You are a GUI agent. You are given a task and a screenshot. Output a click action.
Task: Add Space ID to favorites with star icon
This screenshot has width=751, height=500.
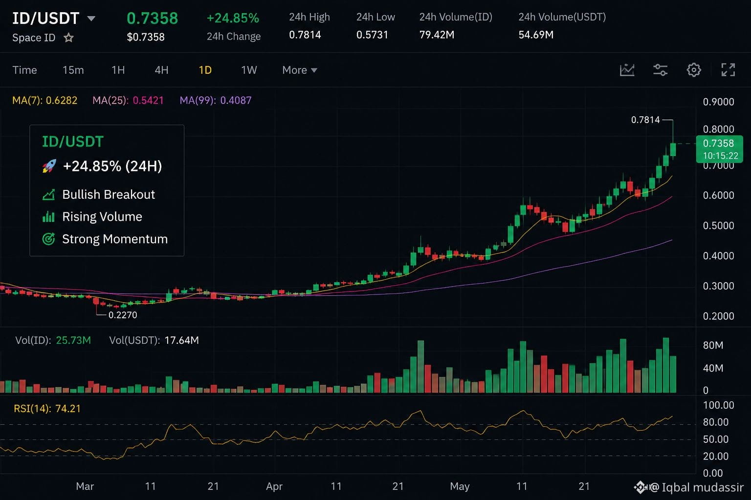click(x=68, y=38)
